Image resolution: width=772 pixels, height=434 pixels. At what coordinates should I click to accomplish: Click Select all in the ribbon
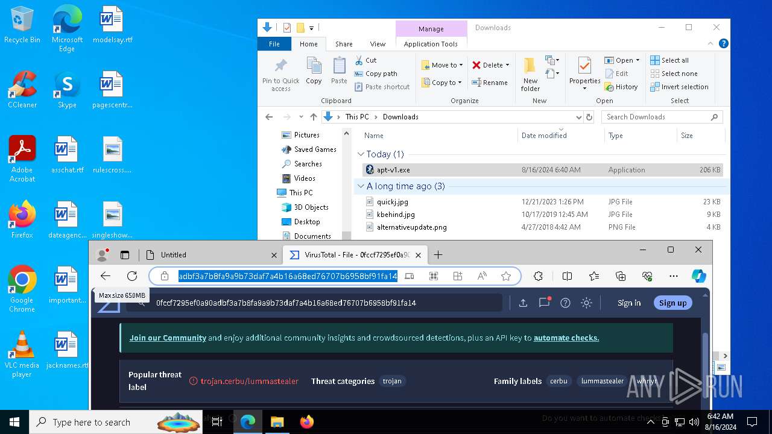coord(669,60)
